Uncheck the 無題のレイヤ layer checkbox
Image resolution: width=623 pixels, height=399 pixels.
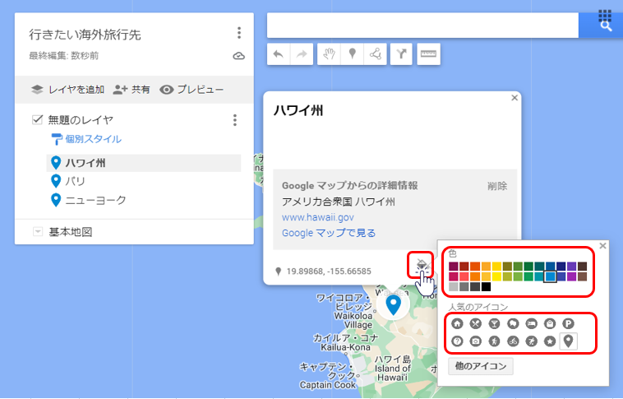click(37, 119)
